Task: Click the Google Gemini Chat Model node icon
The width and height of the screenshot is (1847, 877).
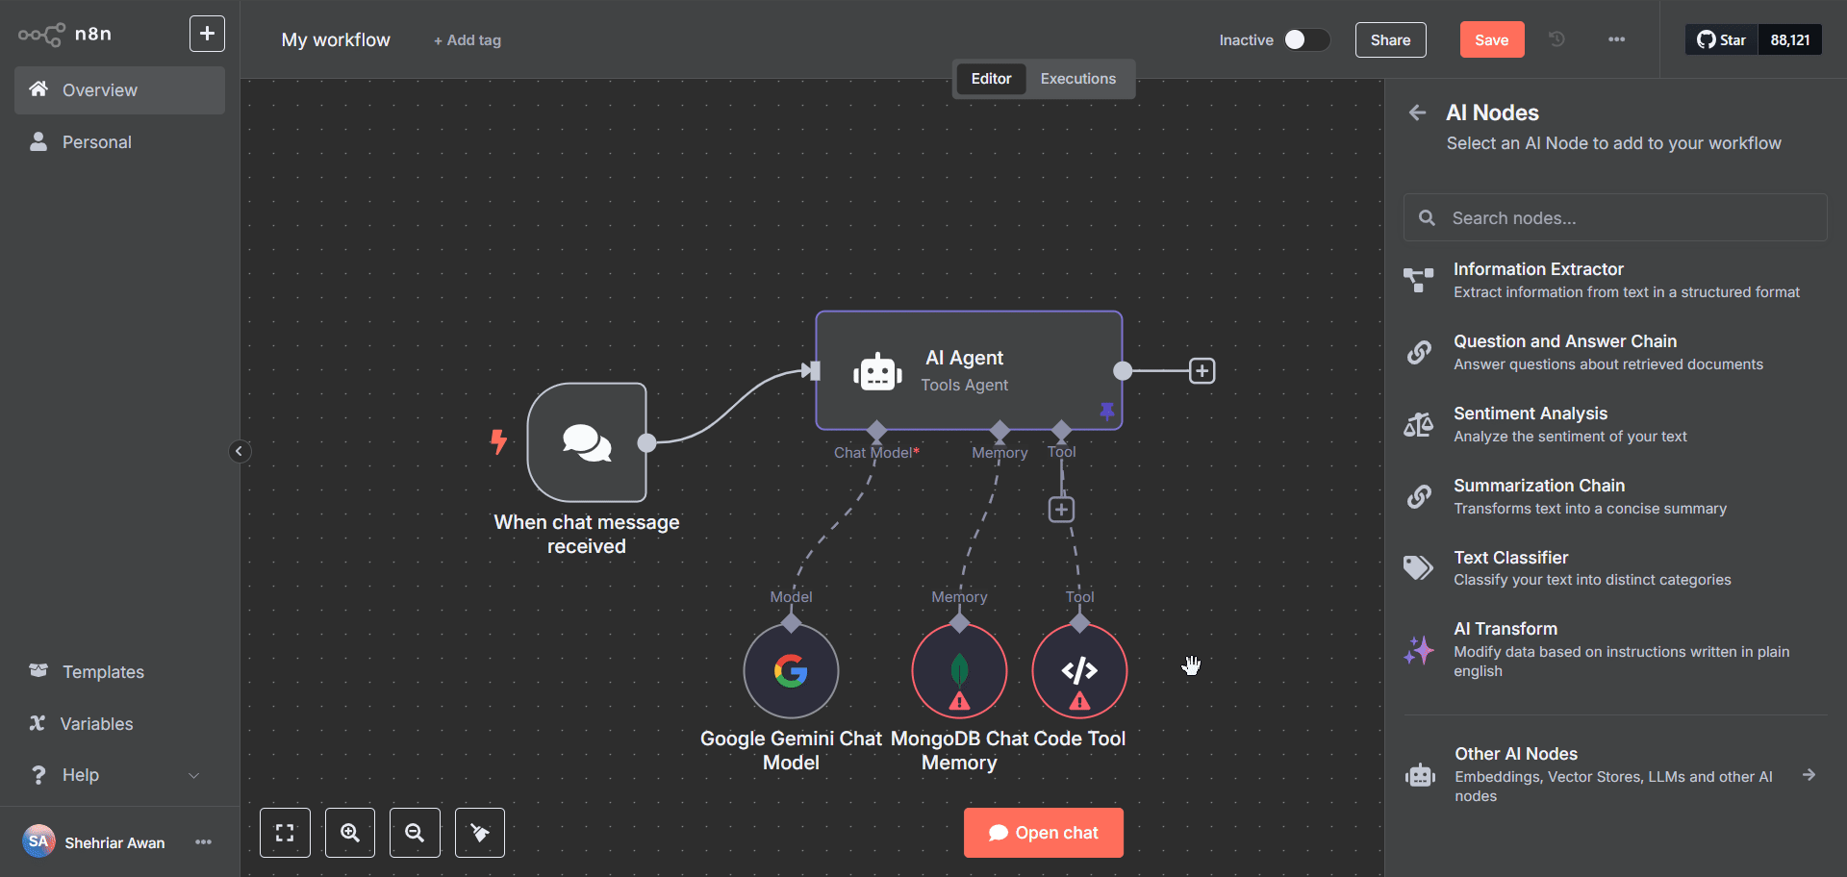Action: [x=791, y=671]
